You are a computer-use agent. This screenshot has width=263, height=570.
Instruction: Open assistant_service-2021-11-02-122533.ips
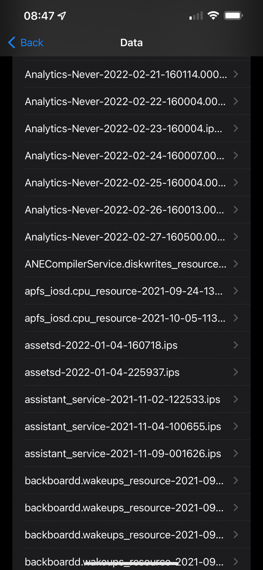123,399
